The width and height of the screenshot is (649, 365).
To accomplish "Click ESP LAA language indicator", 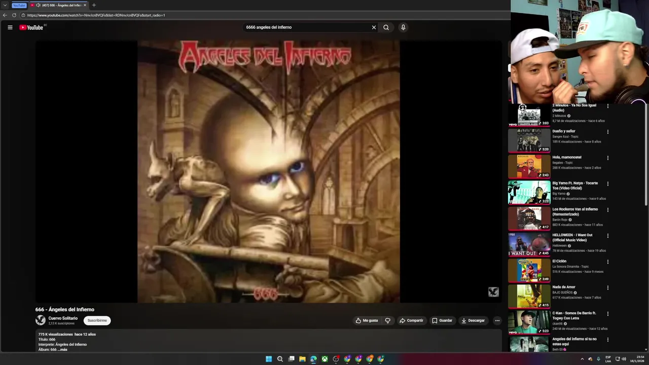I will (608, 359).
